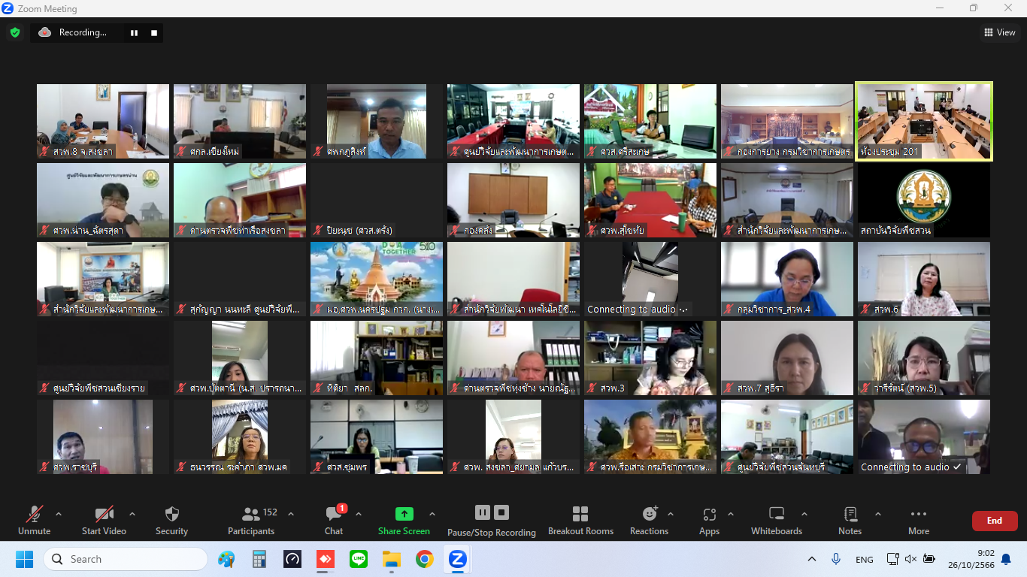Open the Participants panel

coord(251,514)
